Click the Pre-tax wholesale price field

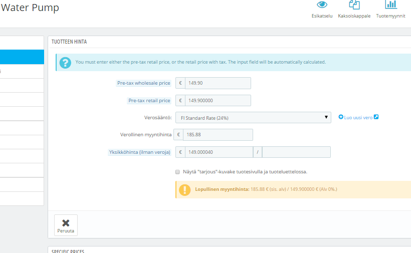tap(218, 83)
